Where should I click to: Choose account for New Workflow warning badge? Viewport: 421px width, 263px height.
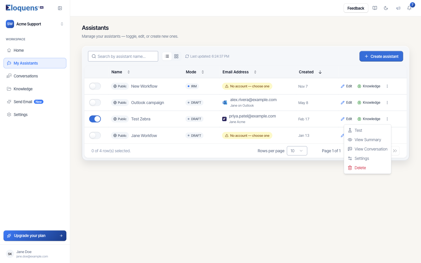[x=247, y=86]
